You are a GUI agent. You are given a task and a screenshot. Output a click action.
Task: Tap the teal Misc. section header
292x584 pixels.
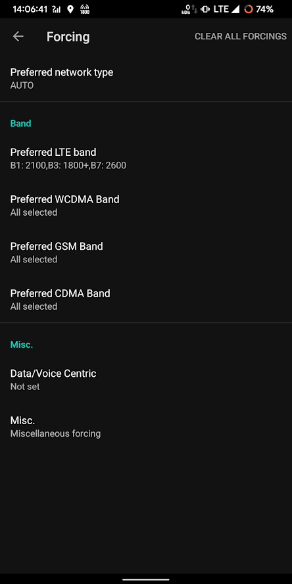coord(22,345)
